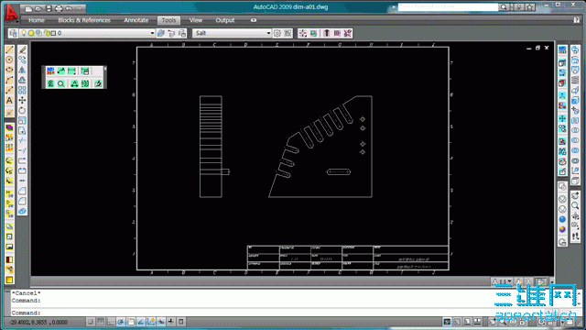Screen dimensions: 586x330
Task: Click the Plot printer quick access icon
Action: pos(59,8)
